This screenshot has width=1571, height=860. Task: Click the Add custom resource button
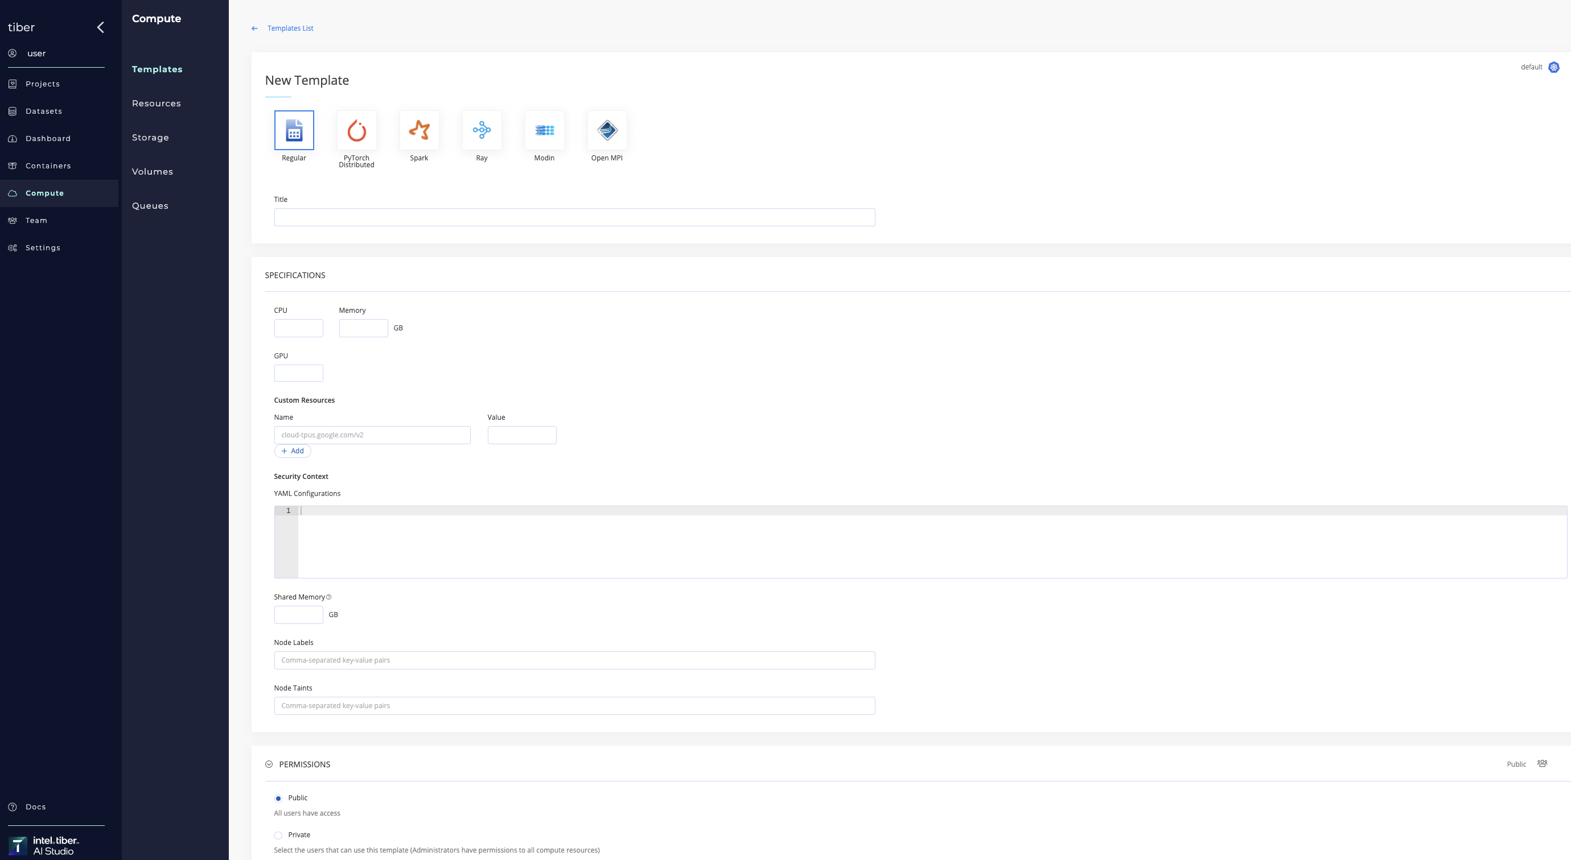click(293, 451)
